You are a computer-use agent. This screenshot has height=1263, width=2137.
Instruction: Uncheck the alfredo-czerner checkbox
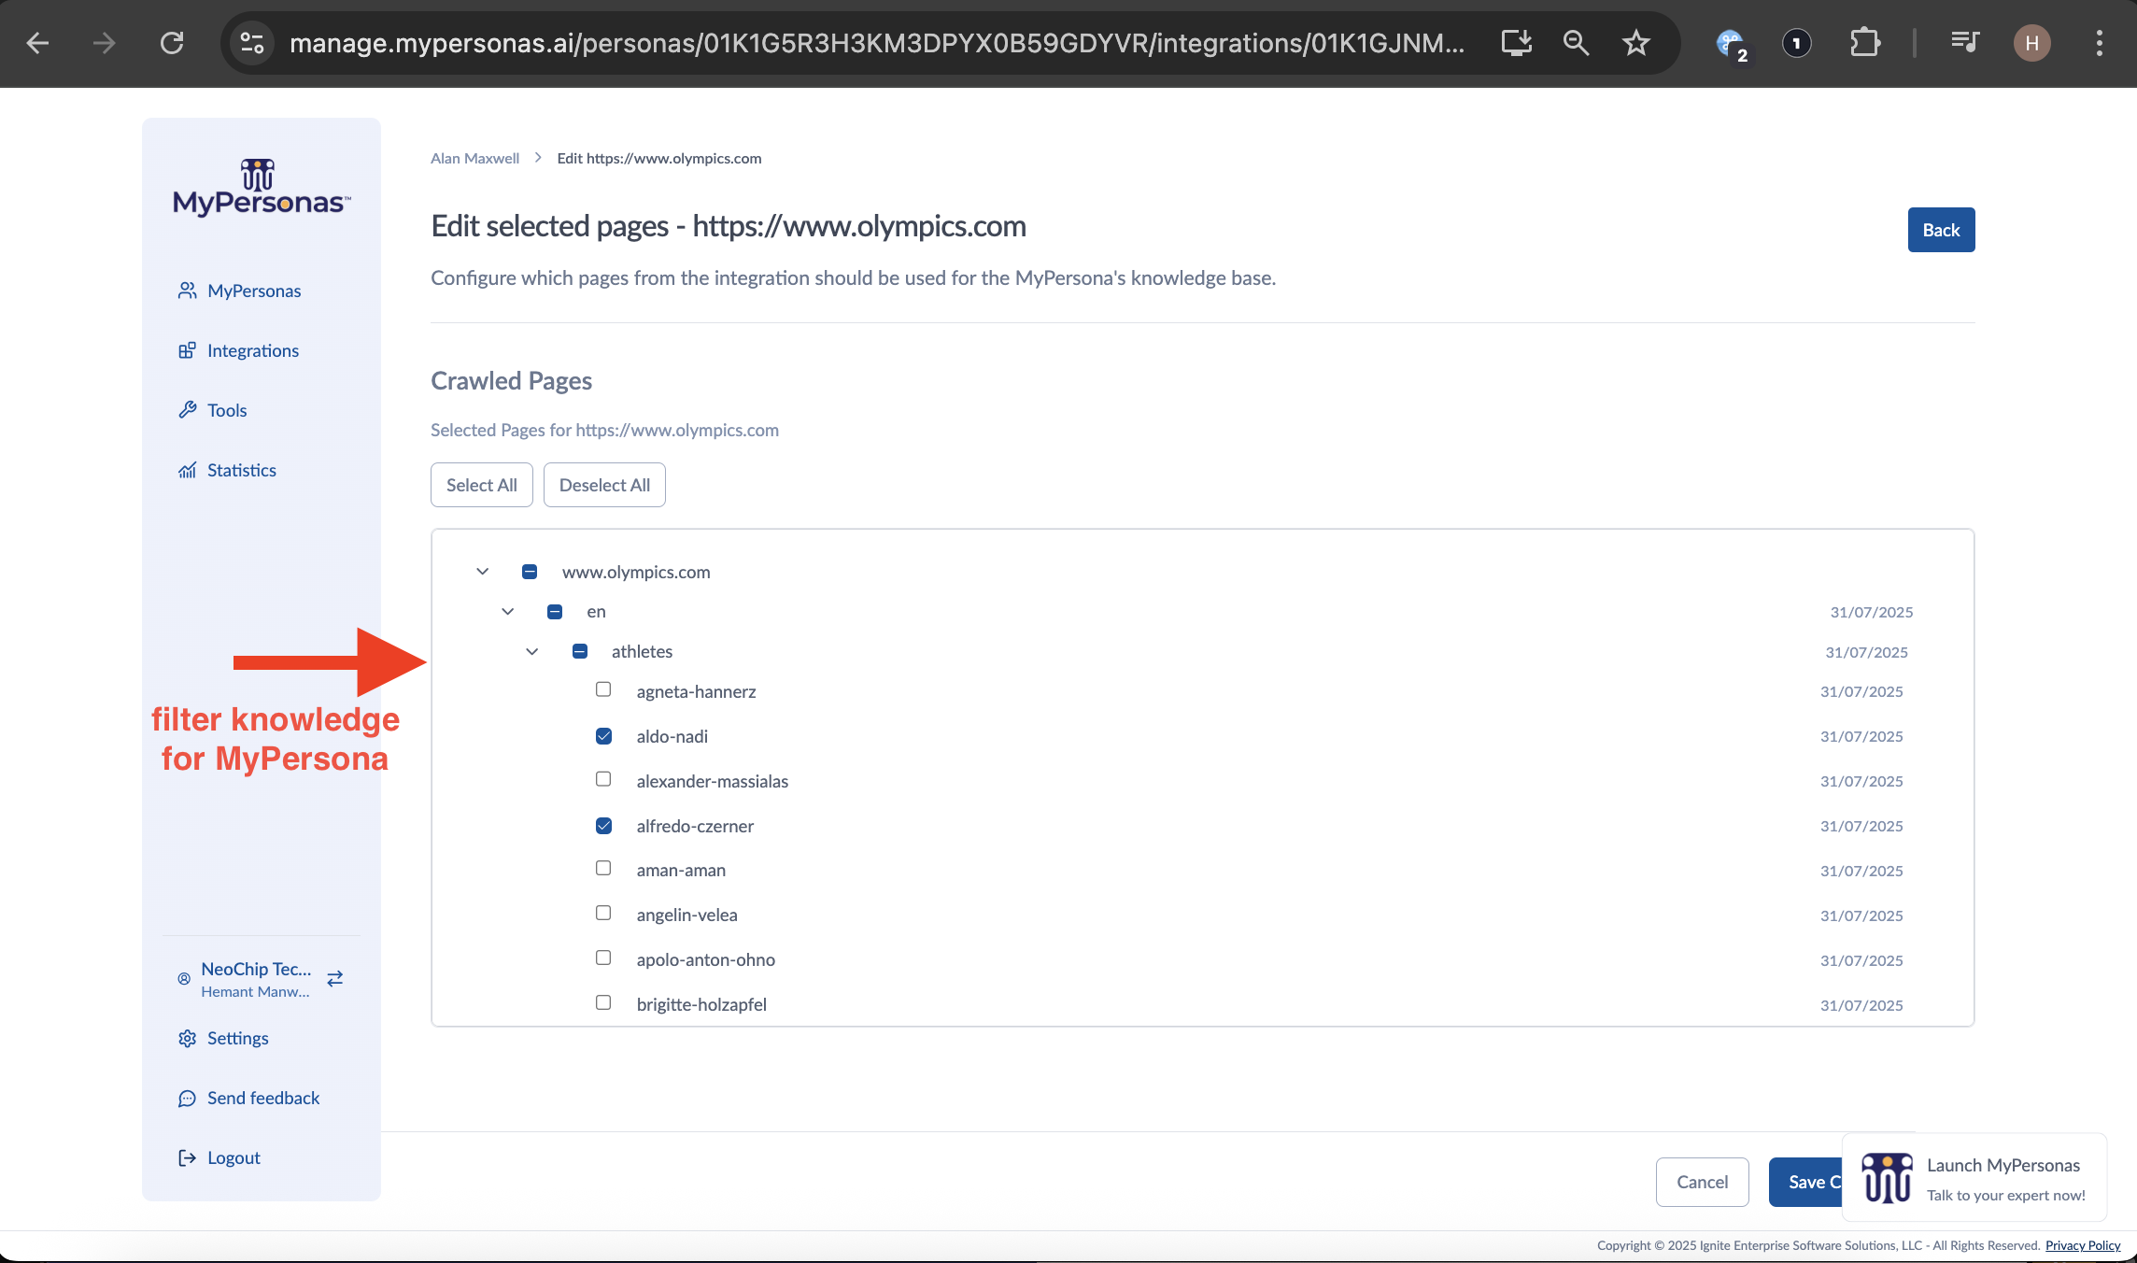(604, 826)
